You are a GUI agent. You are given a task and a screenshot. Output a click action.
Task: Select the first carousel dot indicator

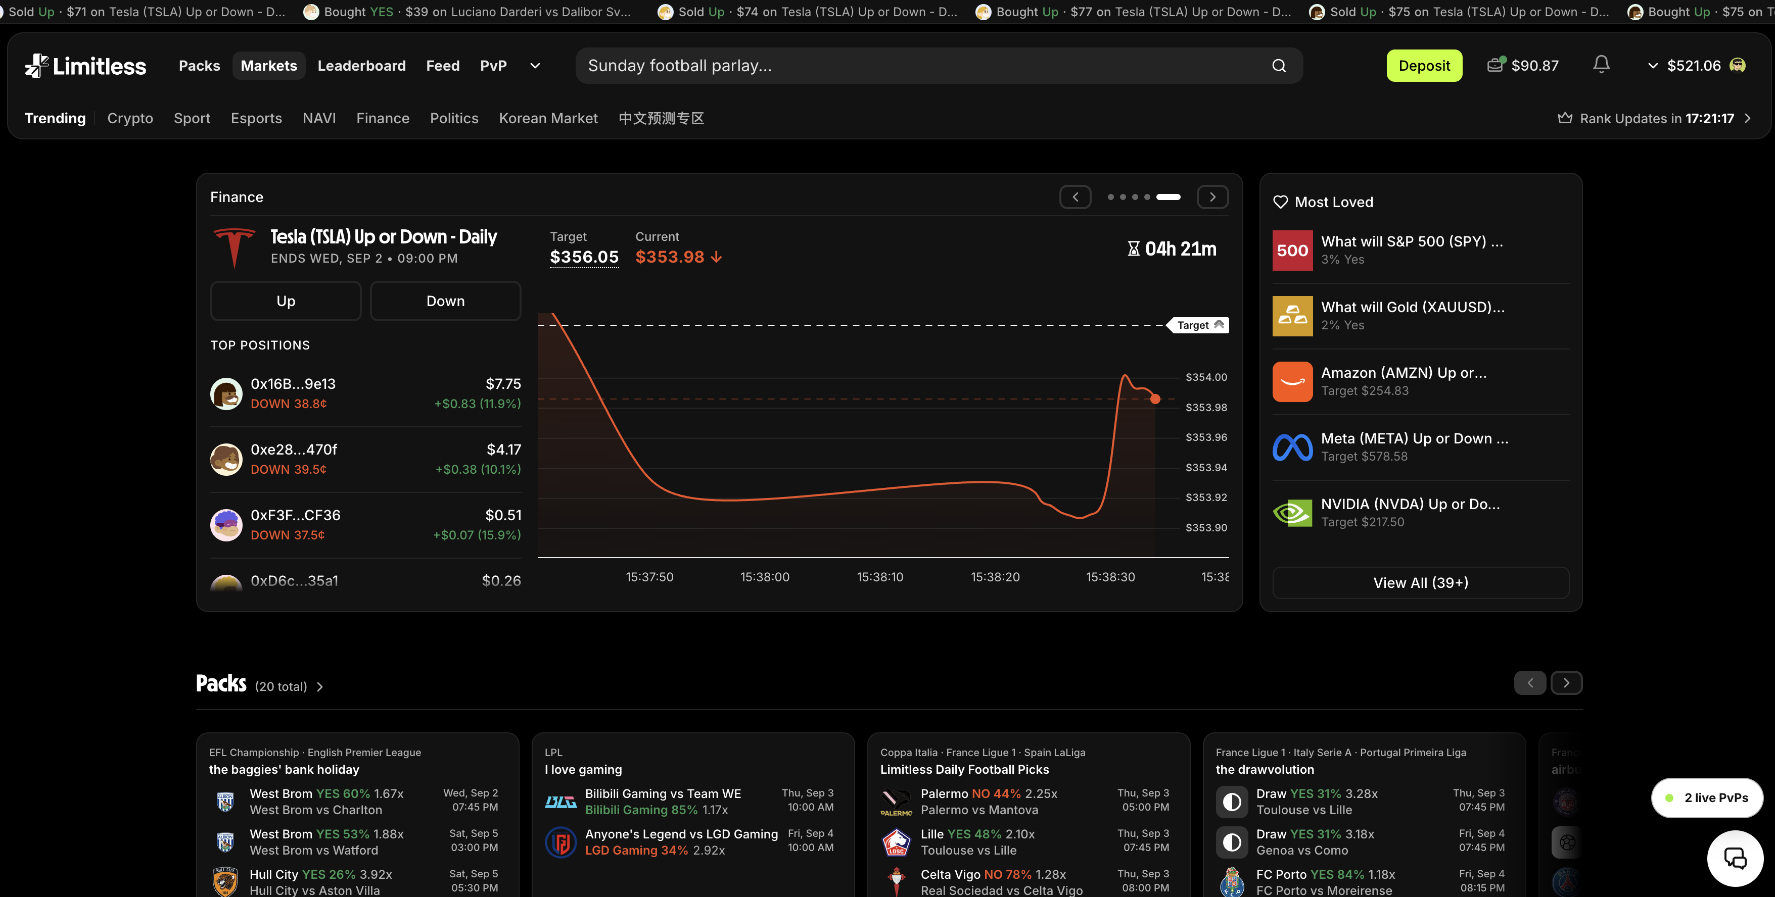point(1111,197)
